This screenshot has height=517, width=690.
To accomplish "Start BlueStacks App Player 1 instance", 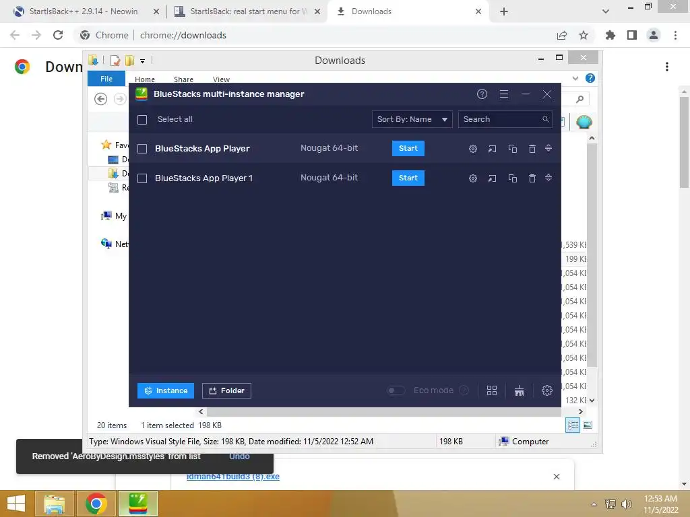I will pyautogui.click(x=408, y=178).
